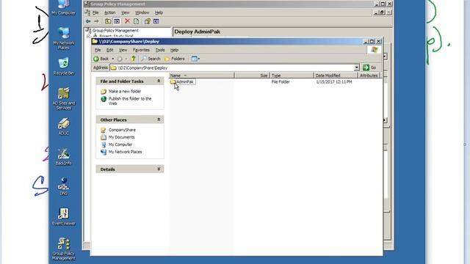This screenshot has width=470, height=264.
Task: Click Explorer Forward arrow button
Action: [120, 59]
